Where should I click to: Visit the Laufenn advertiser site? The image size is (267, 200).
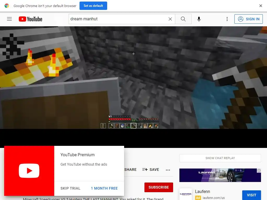[x=251, y=195]
